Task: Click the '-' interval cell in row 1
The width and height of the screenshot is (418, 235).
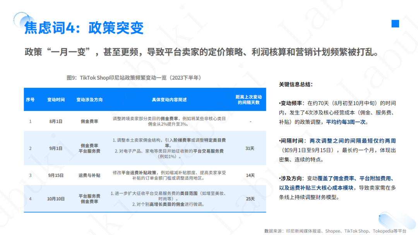Action: 250,121
